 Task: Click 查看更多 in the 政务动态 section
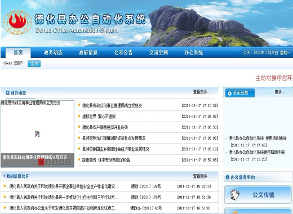coord(202,92)
